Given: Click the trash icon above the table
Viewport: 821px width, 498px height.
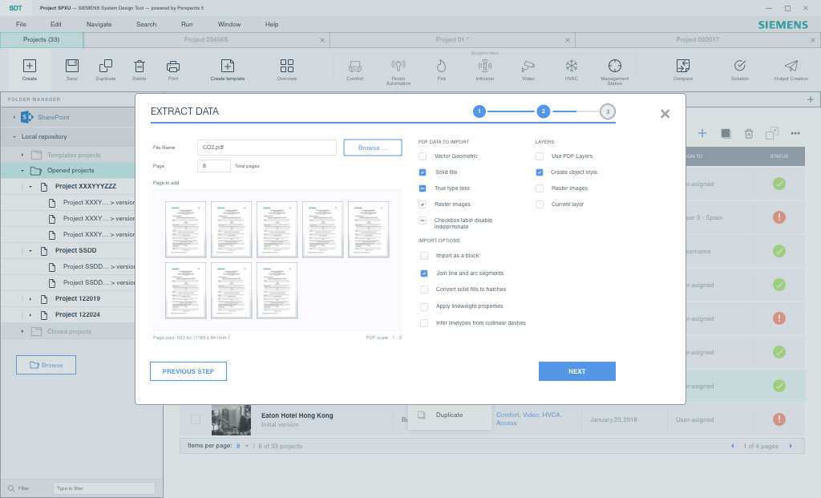Looking at the screenshot, I should tap(749, 134).
